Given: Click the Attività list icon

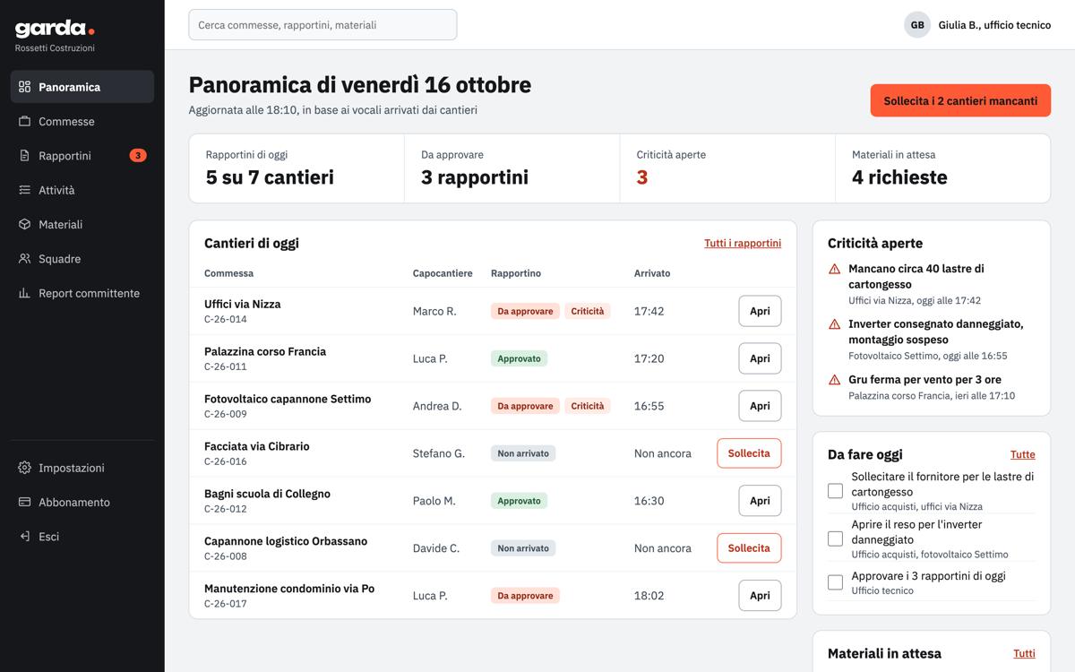Looking at the screenshot, I should (x=25, y=190).
